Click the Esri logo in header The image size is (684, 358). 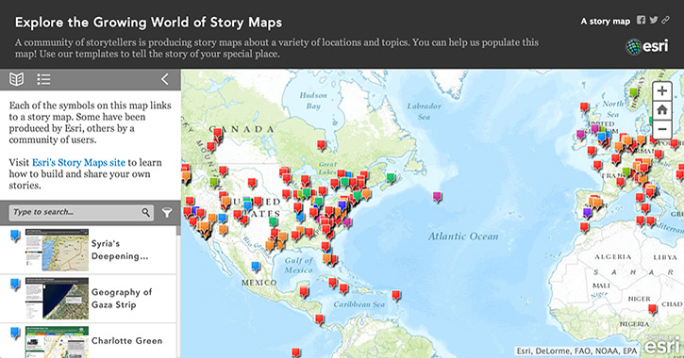647,46
